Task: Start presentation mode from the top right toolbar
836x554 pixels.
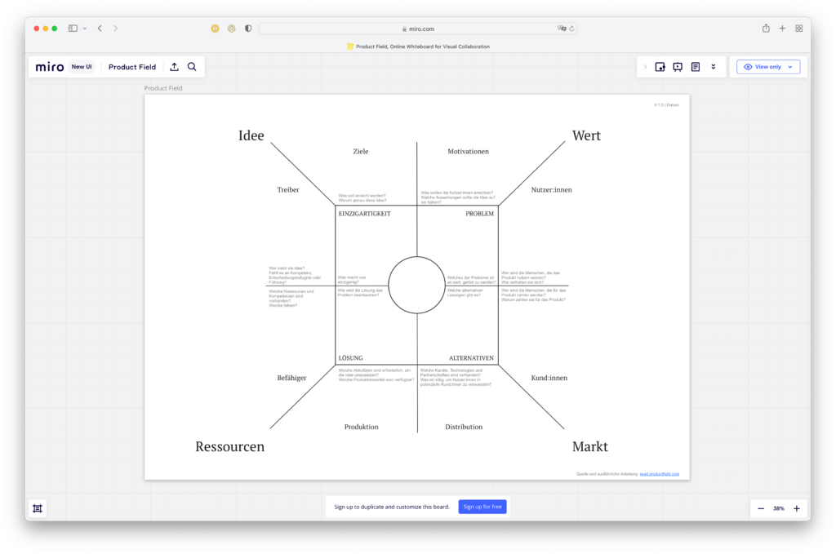Action: (x=678, y=67)
